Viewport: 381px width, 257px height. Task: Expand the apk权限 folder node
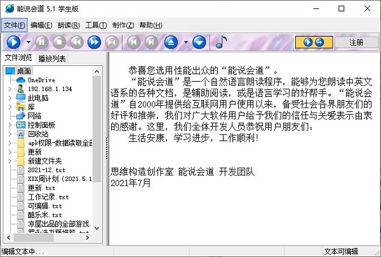click(x=10, y=143)
